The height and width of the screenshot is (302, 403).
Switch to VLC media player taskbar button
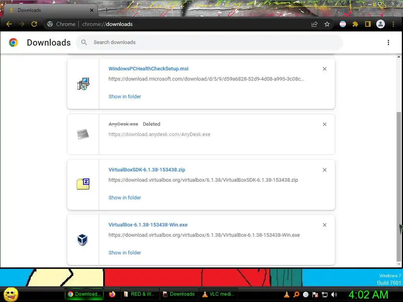pyautogui.click(x=218, y=294)
